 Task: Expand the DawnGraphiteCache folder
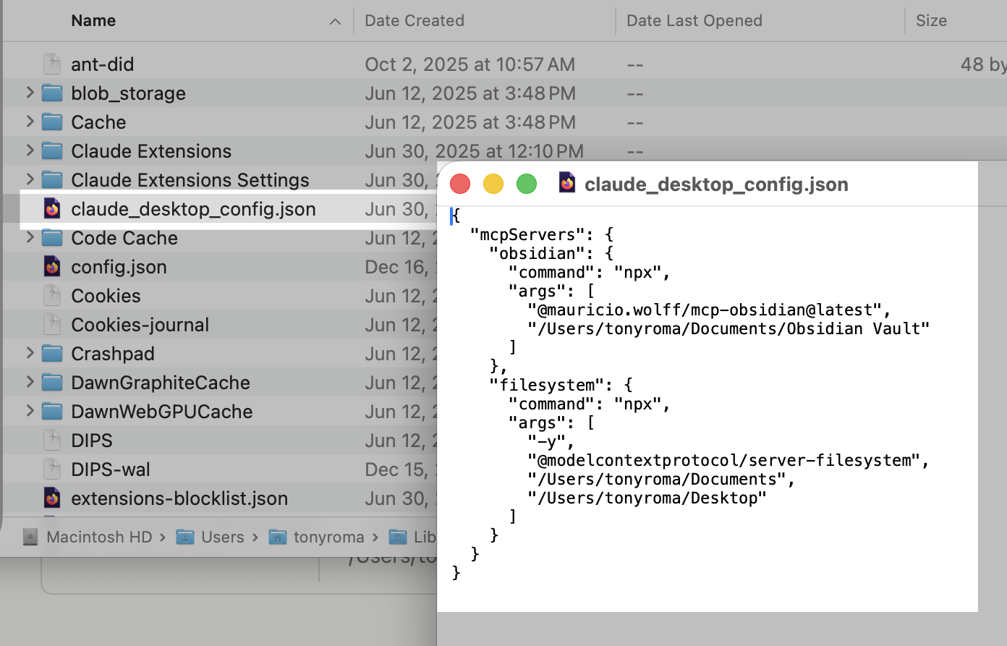pos(30,382)
